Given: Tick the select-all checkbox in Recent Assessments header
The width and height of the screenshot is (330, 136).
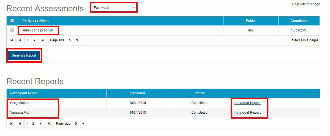Looking at the screenshot, I should (x=12, y=21).
